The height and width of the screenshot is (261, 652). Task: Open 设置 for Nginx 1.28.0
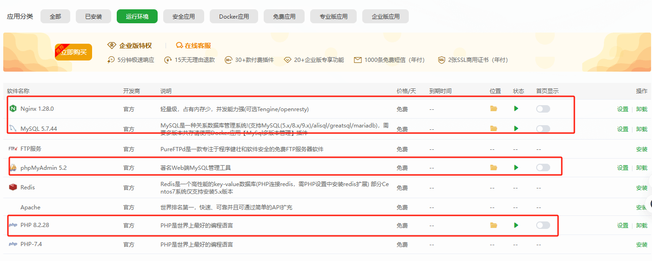(622, 109)
